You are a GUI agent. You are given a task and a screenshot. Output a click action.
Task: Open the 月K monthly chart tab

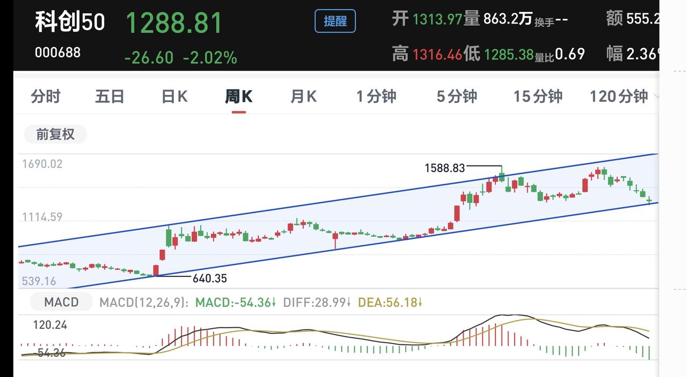pos(304,96)
